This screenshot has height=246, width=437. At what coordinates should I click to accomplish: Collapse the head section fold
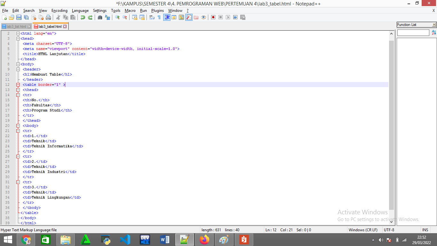click(18, 38)
